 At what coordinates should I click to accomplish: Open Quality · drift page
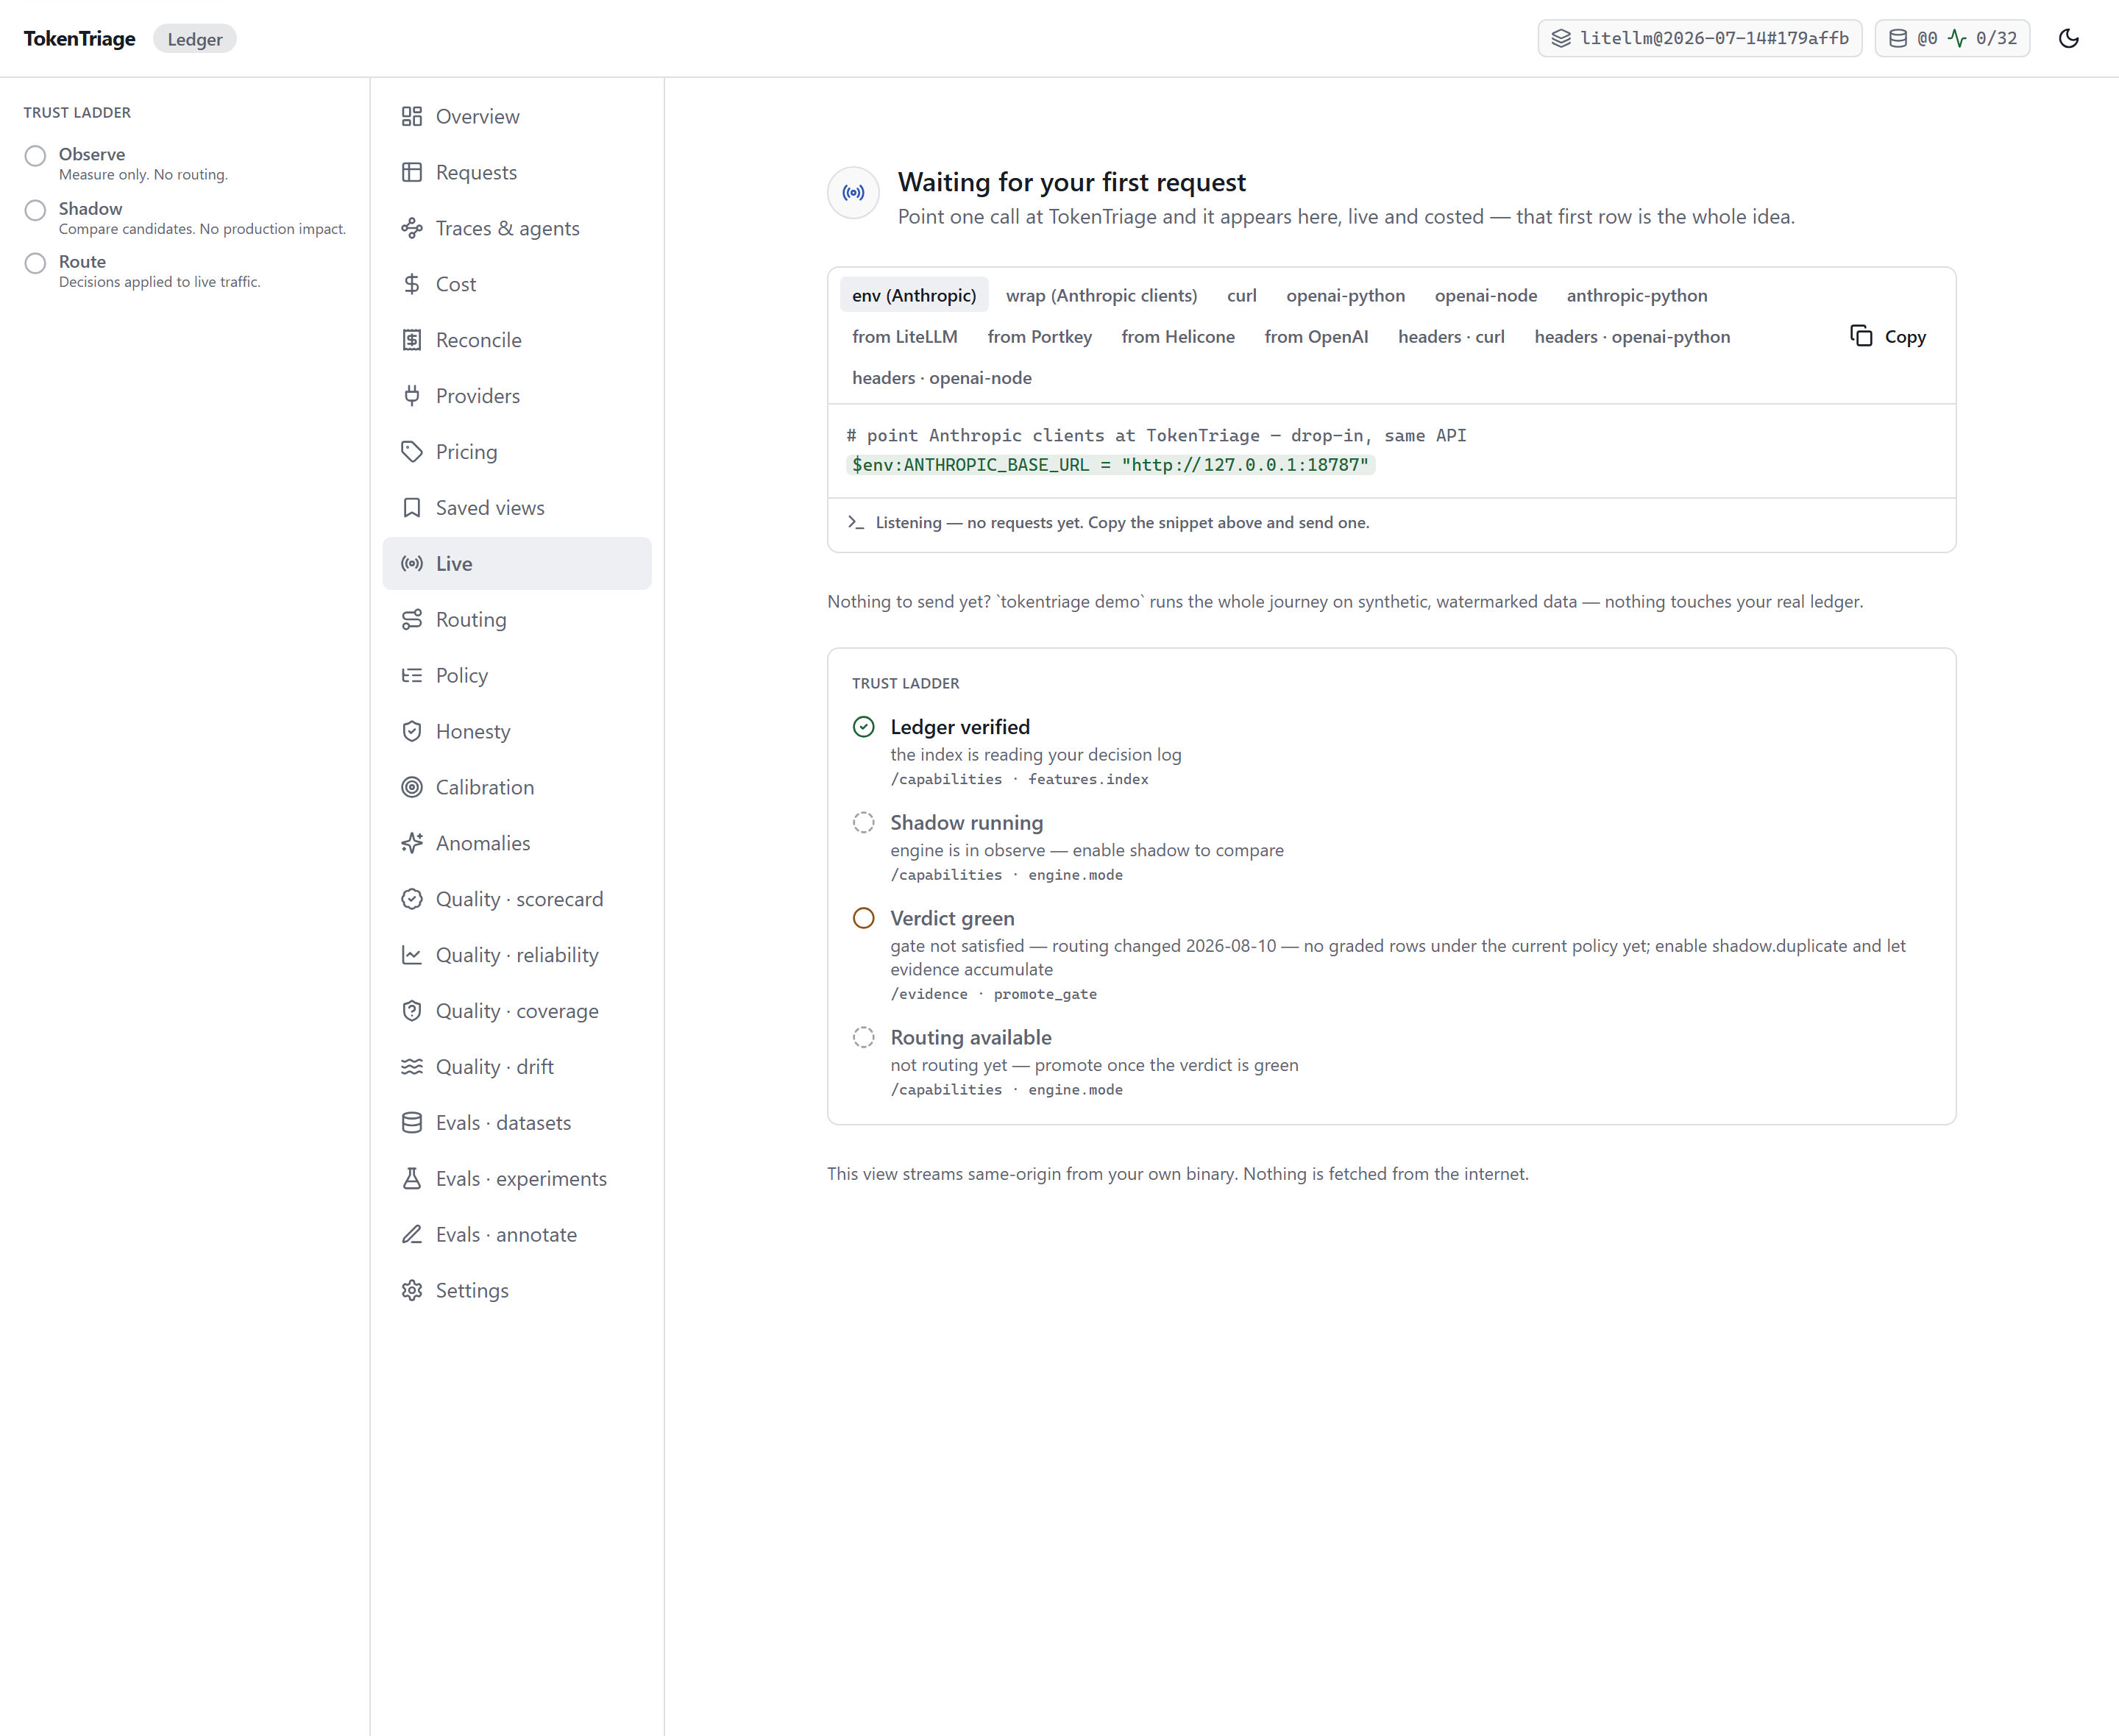[517, 1067]
